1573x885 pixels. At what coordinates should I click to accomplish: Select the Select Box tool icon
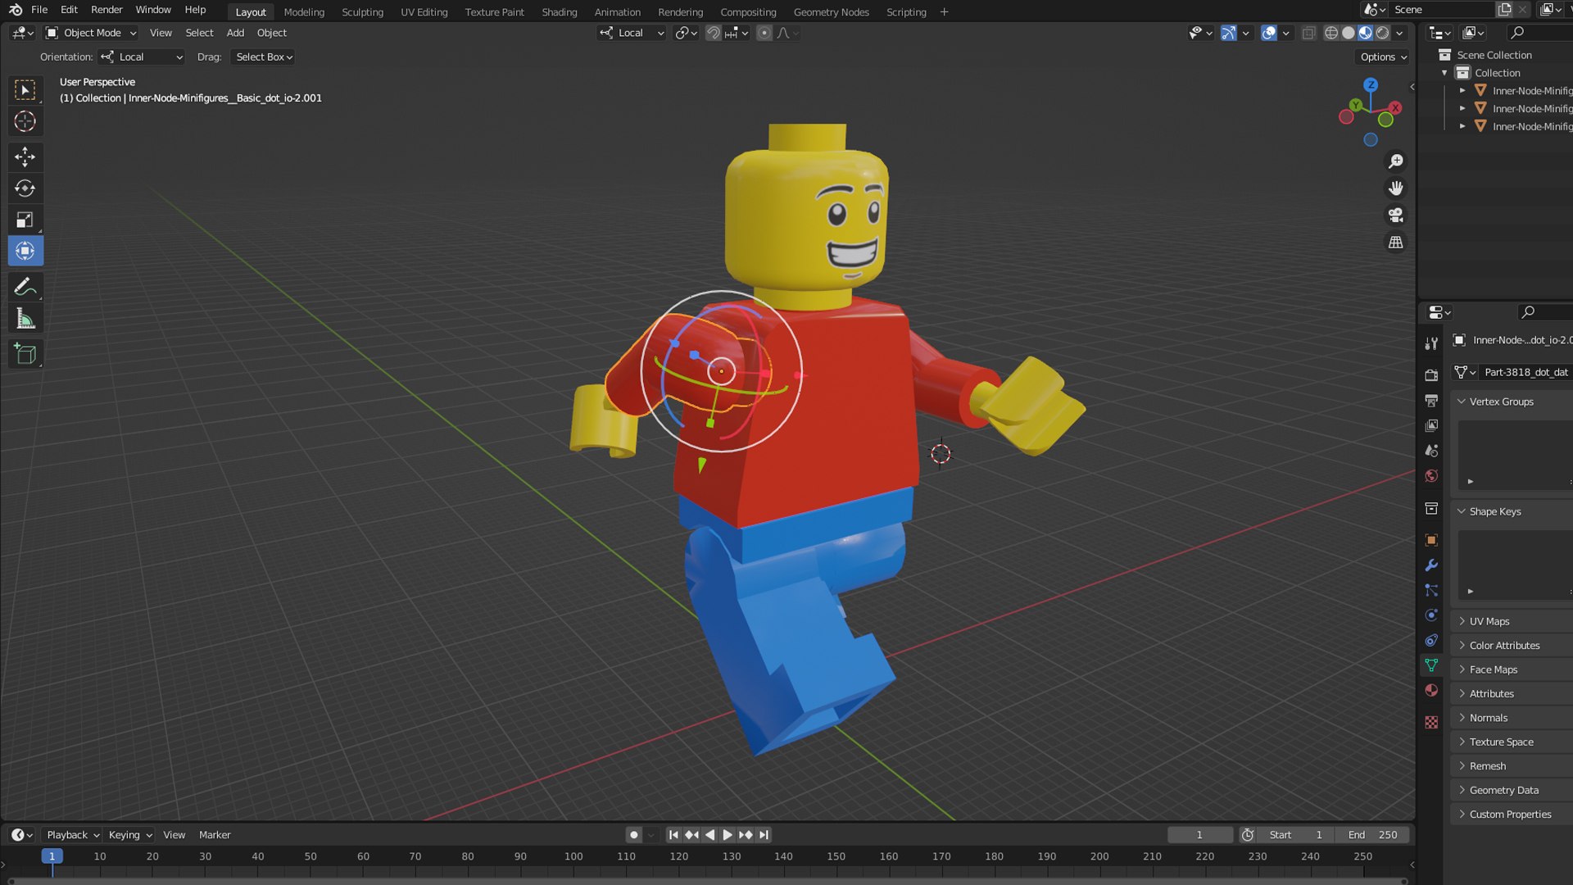click(x=25, y=90)
